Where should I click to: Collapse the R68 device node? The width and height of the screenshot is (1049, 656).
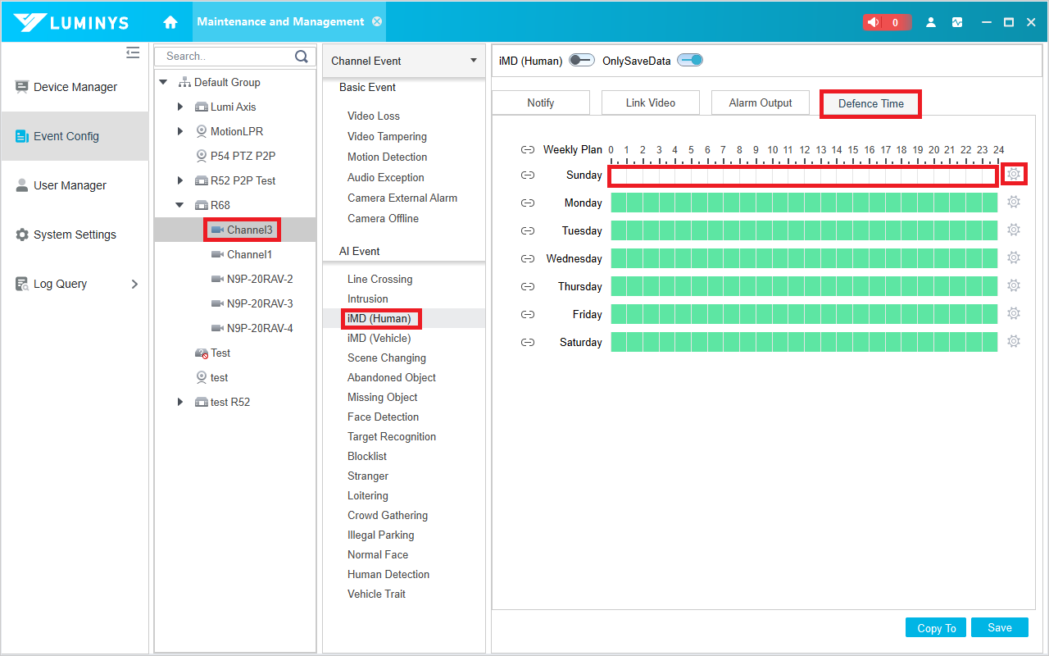point(180,205)
